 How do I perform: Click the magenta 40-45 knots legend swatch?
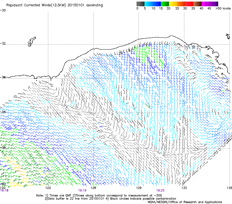(x=206, y=4)
